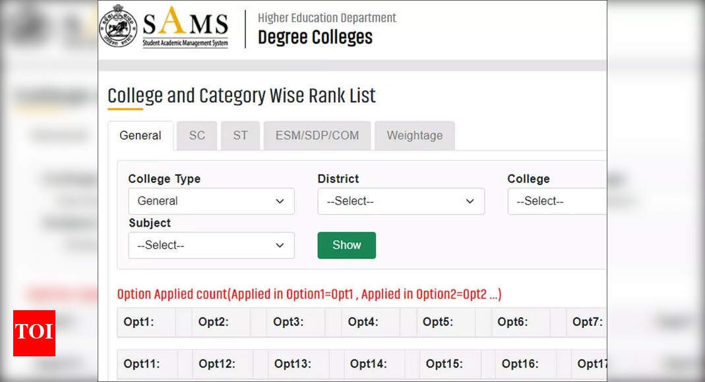Screen dimensions: 705x382
Task: Open the ST category tab
Action: (x=240, y=136)
